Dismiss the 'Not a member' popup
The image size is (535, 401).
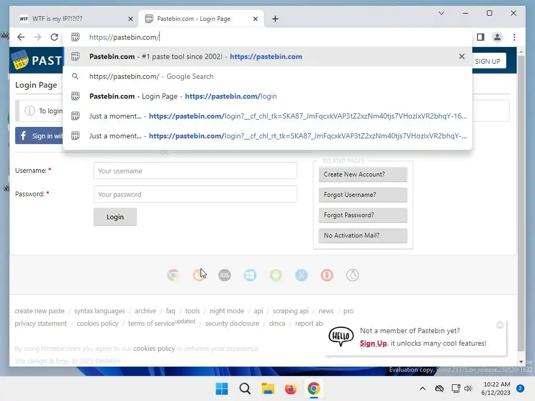coord(500,325)
